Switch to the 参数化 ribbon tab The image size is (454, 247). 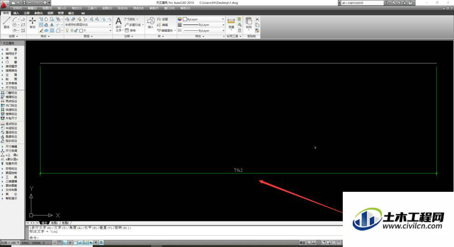pos(39,13)
